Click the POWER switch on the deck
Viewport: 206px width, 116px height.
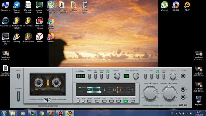(x=19, y=96)
